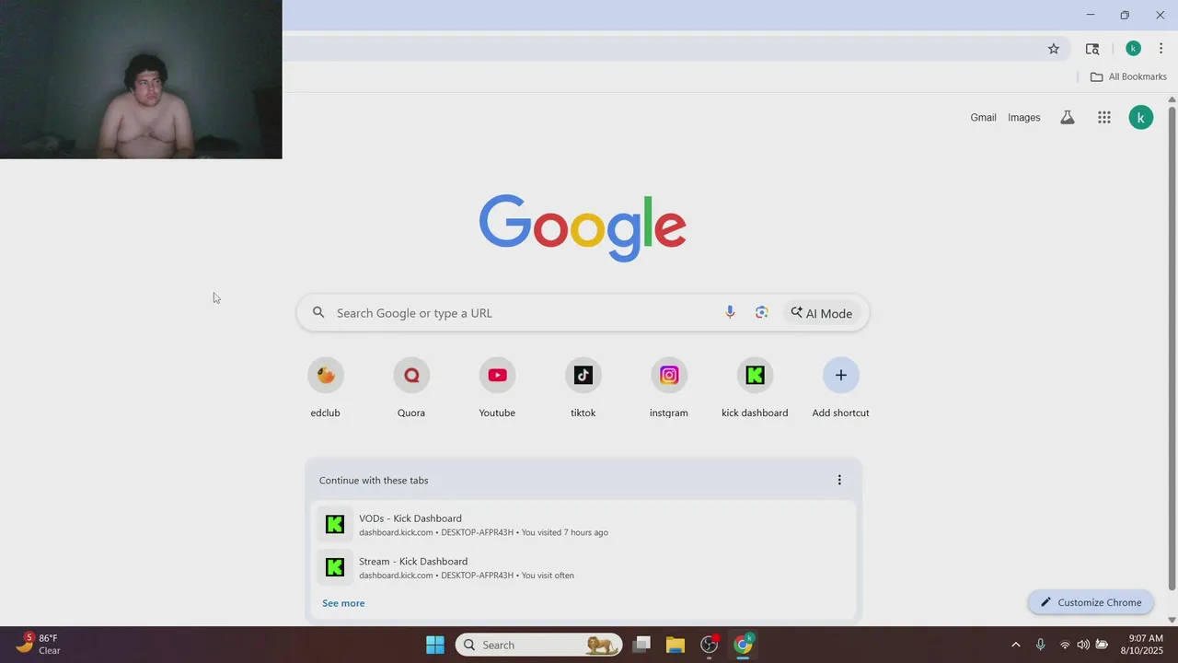
Task: Open Youtube shortcut
Action: click(497, 388)
